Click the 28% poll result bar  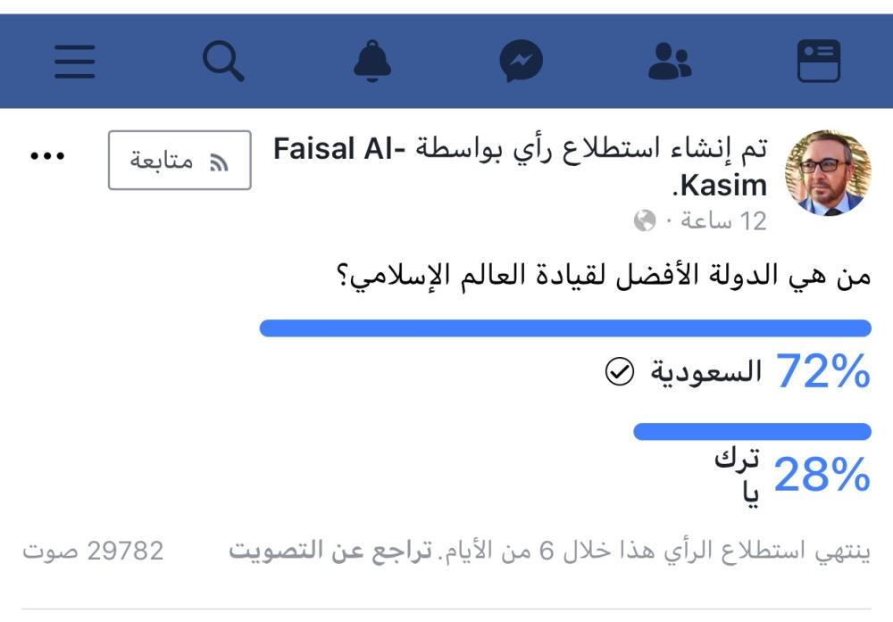[x=752, y=432]
